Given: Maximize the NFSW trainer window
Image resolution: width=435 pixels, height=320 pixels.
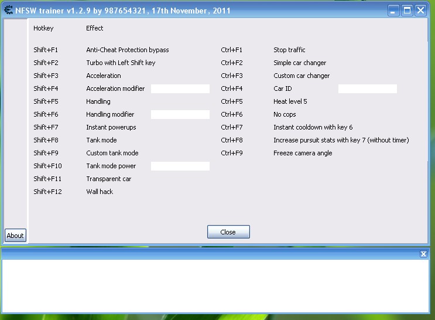Looking at the screenshot, I should (x=407, y=11).
